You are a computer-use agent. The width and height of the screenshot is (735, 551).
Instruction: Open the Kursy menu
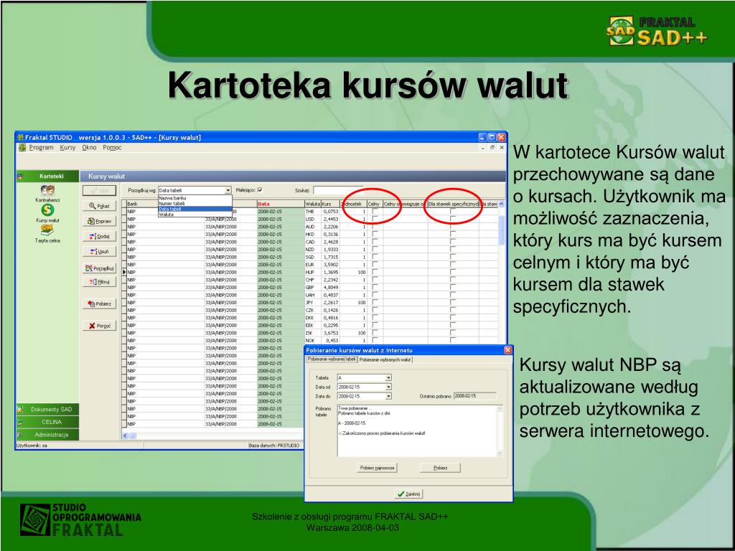67,148
